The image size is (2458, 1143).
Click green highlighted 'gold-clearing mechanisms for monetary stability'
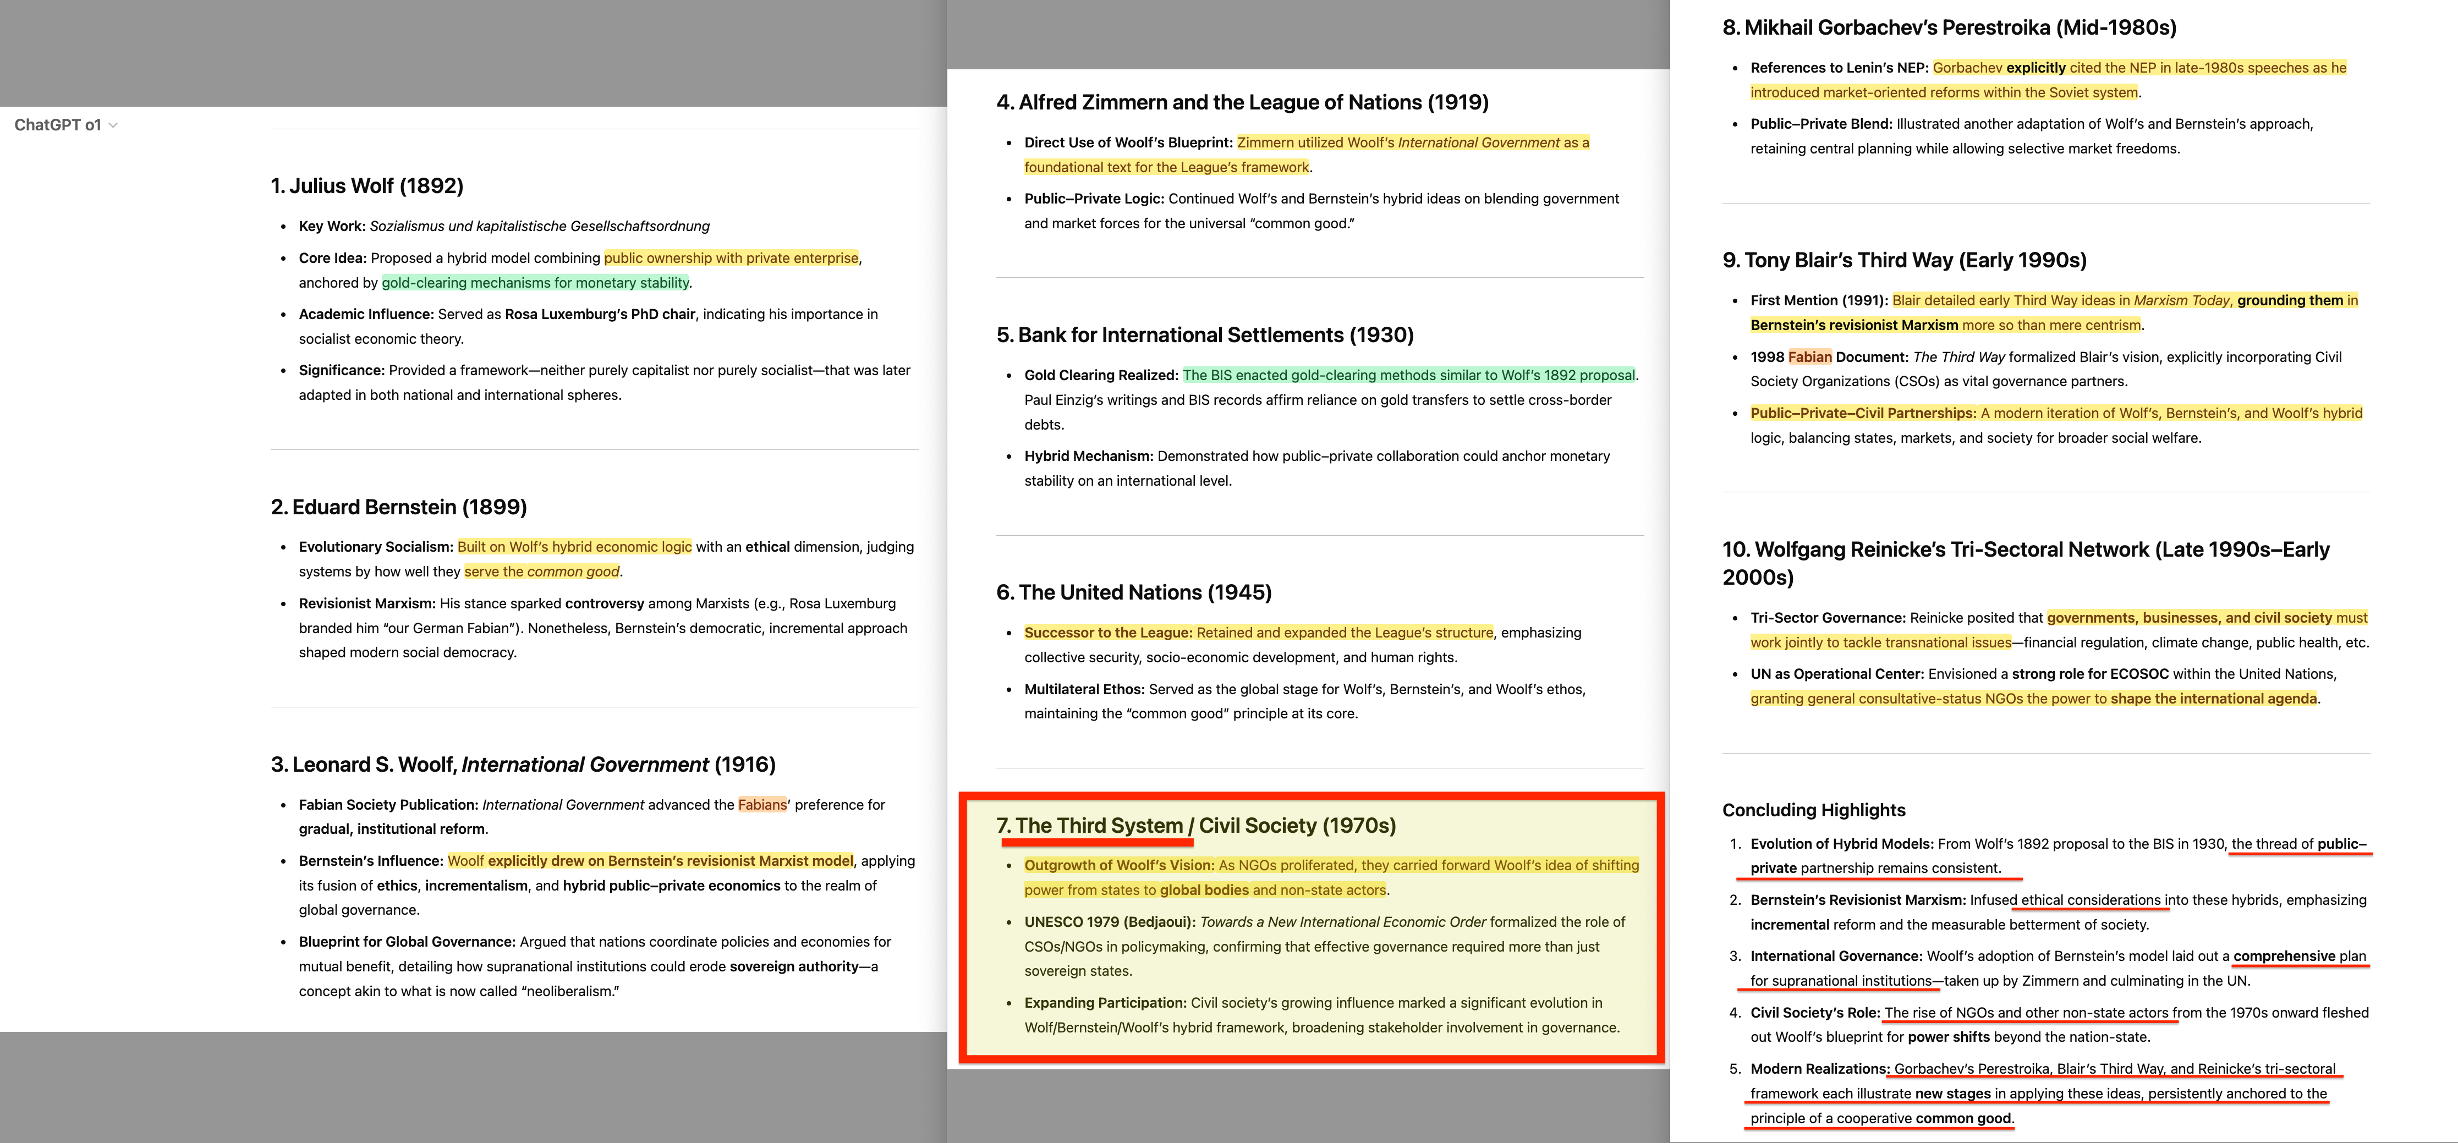534,282
